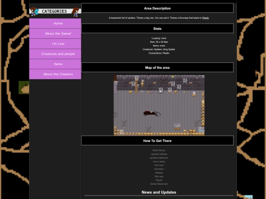Click Creatures: Spiders, King Spider line

(x=159, y=50)
